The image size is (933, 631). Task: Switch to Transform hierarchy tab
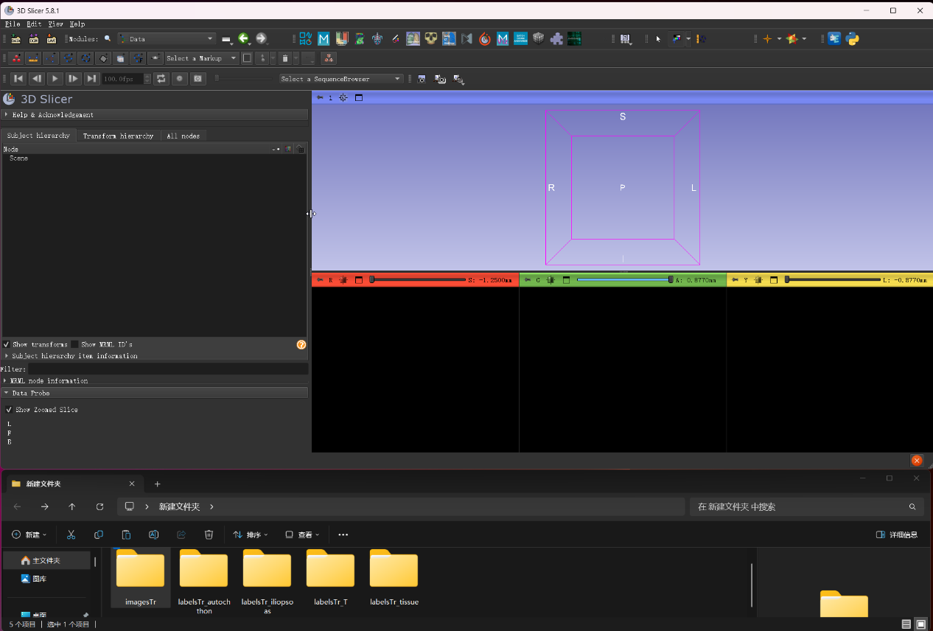pos(118,136)
